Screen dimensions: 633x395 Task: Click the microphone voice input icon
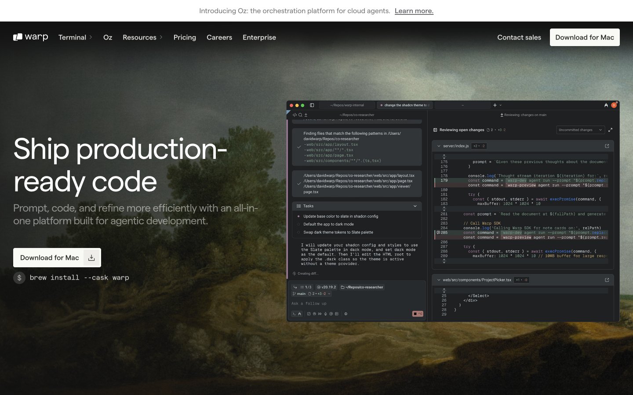point(326,314)
